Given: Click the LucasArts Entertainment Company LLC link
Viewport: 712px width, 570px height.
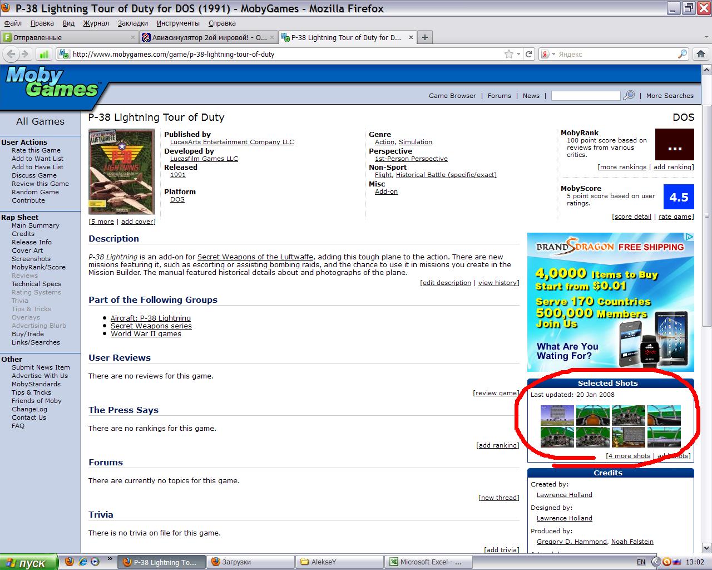Looking at the screenshot, I should pyautogui.click(x=232, y=142).
